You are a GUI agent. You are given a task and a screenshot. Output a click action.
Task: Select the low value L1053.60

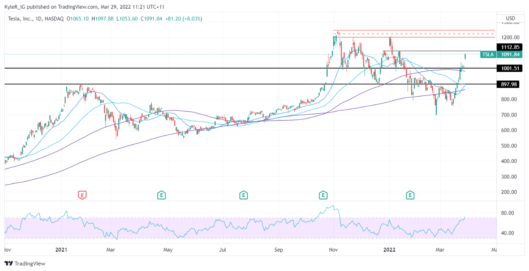127,19
